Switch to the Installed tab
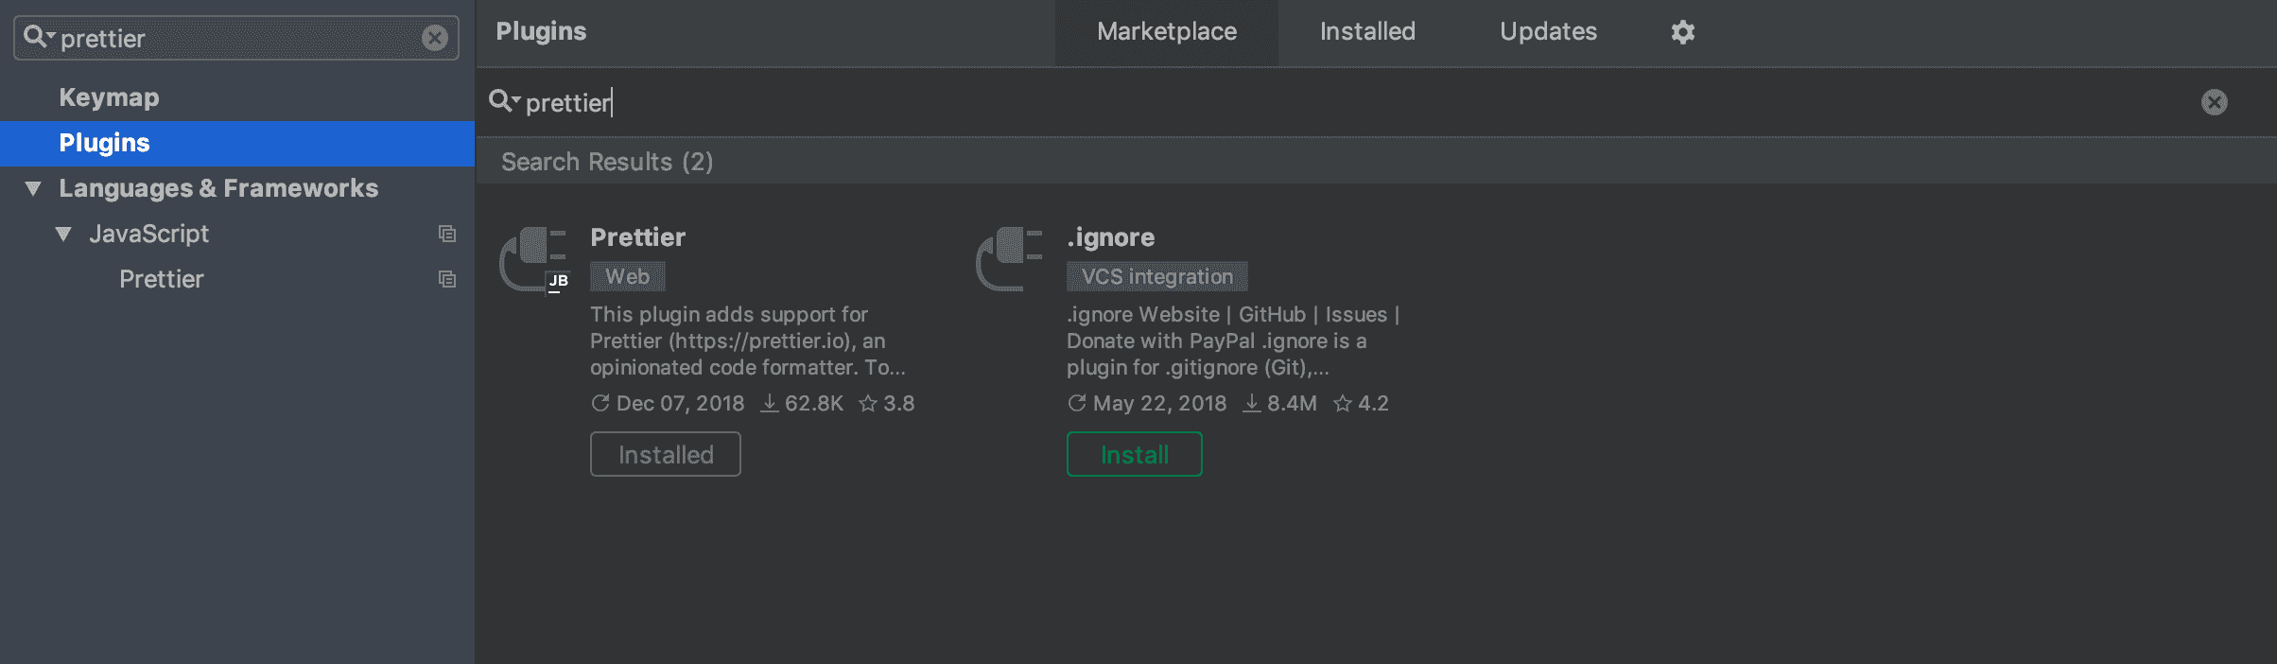The height and width of the screenshot is (664, 2277). tap(1366, 32)
